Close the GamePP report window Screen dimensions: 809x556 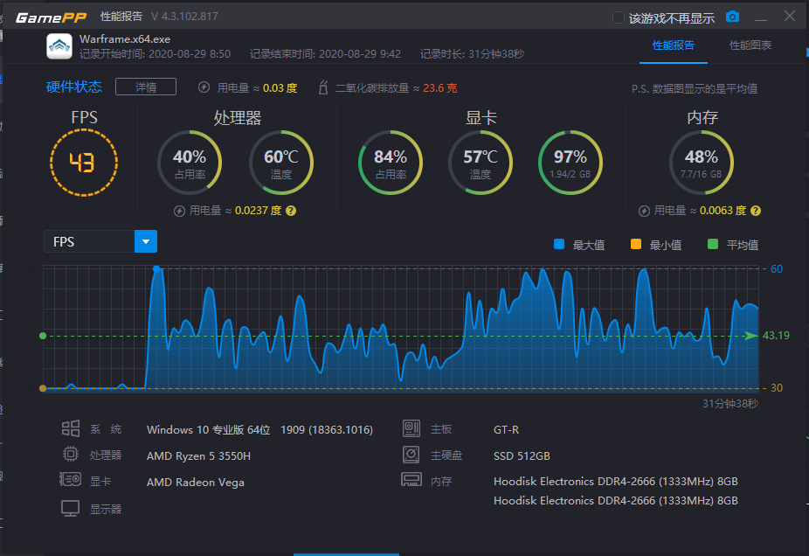[790, 16]
